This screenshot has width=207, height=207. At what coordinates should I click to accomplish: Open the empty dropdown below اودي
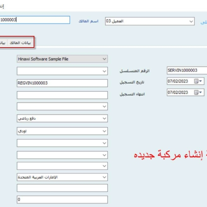[62, 143]
